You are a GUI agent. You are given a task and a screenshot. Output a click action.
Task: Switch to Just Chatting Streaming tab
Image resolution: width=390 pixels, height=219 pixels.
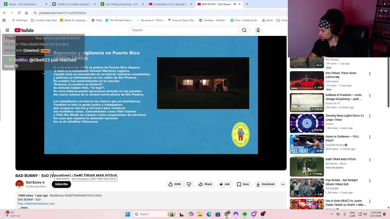[122, 4]
